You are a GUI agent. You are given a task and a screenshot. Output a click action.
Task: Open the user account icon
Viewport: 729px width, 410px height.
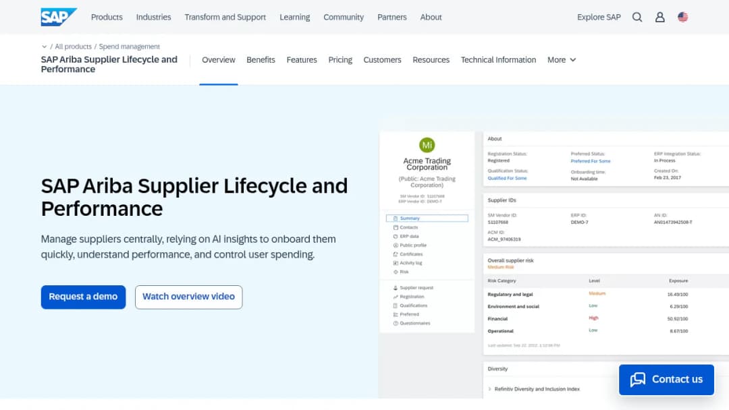659,17
